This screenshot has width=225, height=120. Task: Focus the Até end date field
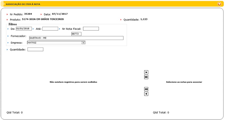(x=50, y=29)
